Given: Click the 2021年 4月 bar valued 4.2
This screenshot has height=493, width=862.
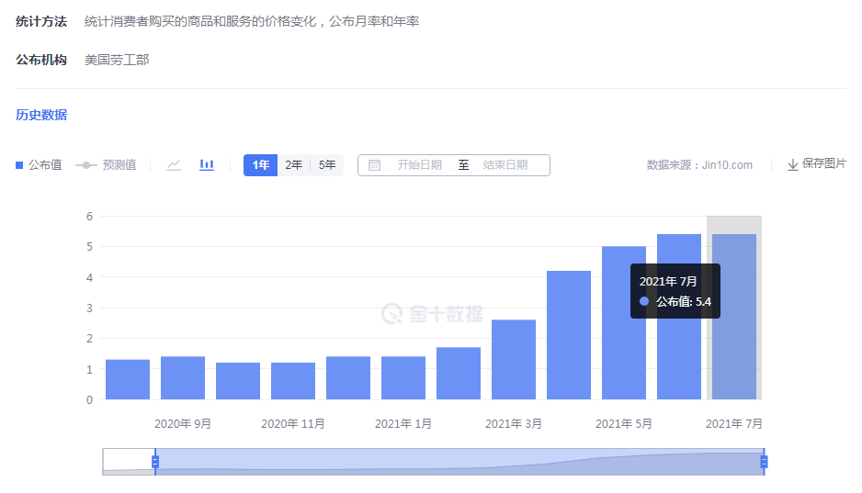Looking at the screenshot, I should (x=569, y=335).
